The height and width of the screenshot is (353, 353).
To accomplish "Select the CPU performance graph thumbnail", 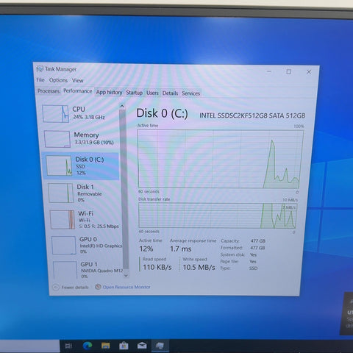I will pos(55,114).
